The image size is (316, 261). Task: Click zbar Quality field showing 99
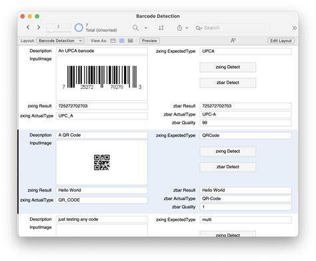pyautogui.click(x=245, y=123)
